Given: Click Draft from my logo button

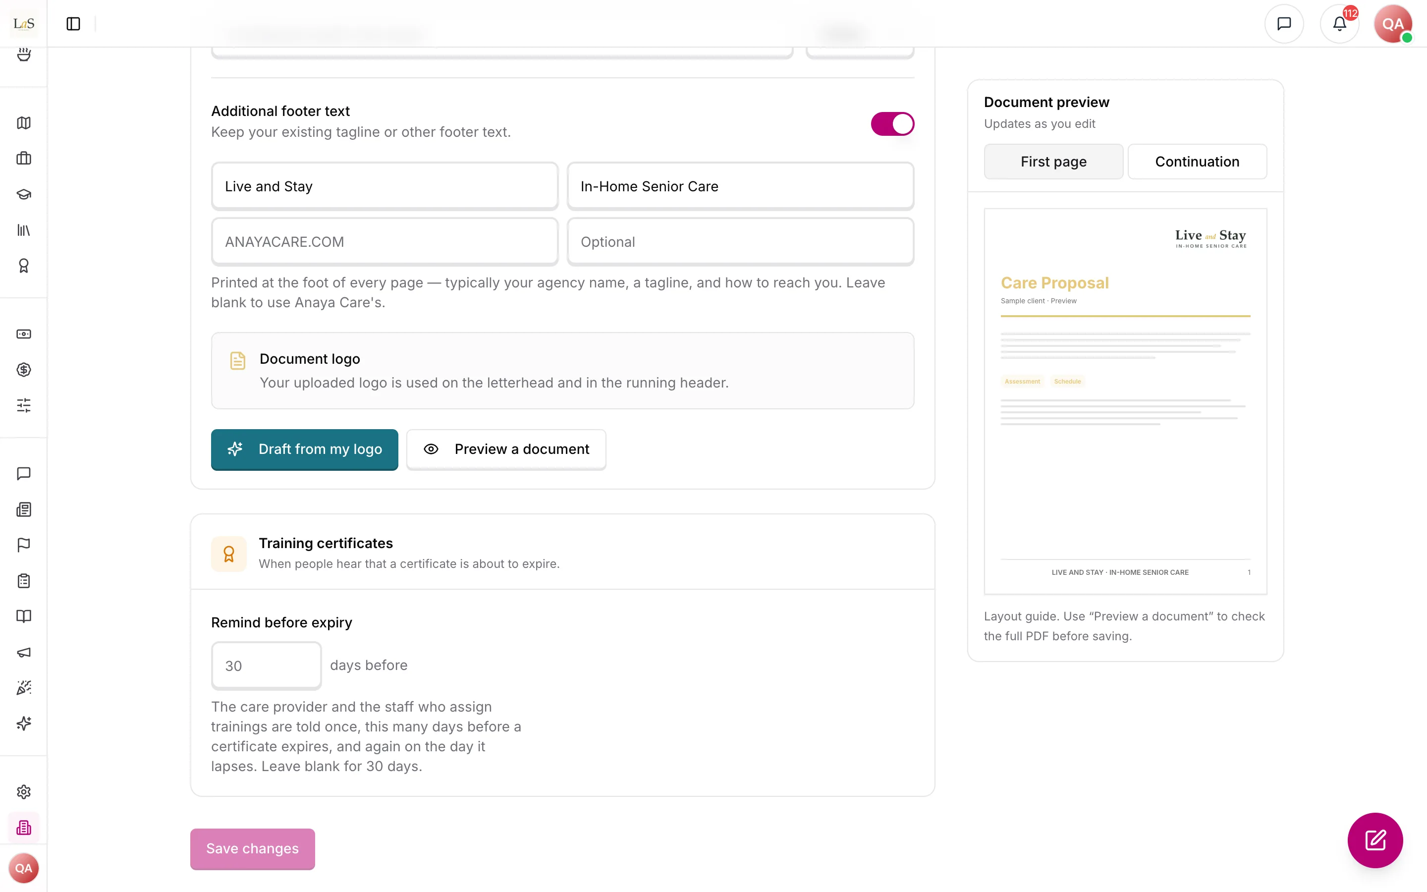Looking at the screenshot, I should (x=304, y=449).
